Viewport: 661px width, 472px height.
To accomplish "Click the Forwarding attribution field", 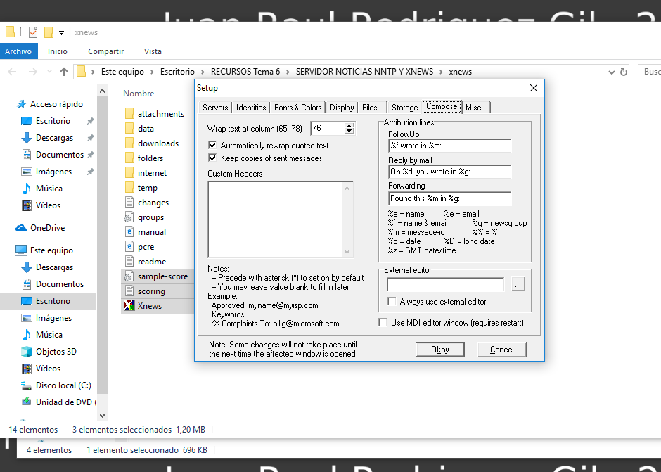I will point(449,198).
